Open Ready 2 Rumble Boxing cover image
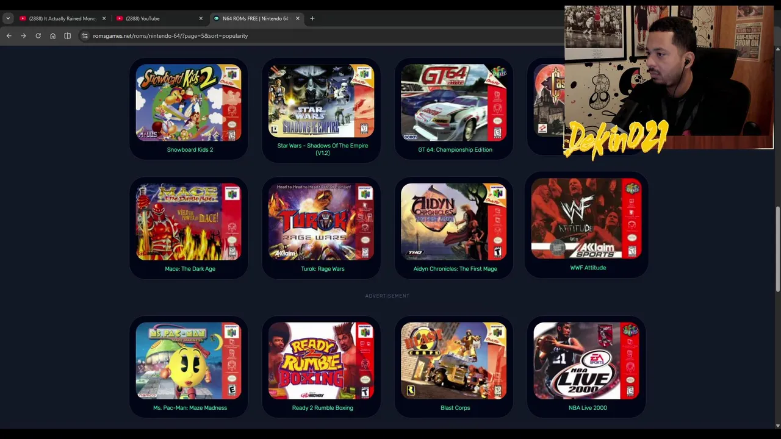The width and height of the screenshot is (781, 439). pos(321,361)
